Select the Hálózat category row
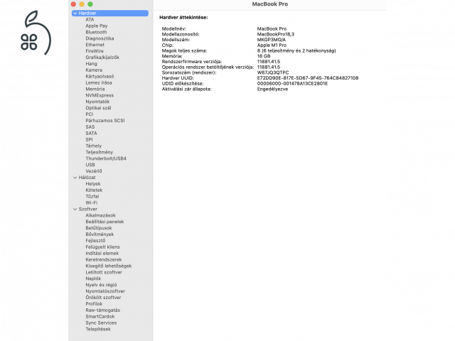Screen dimensions: 455x341 point(87,178)
